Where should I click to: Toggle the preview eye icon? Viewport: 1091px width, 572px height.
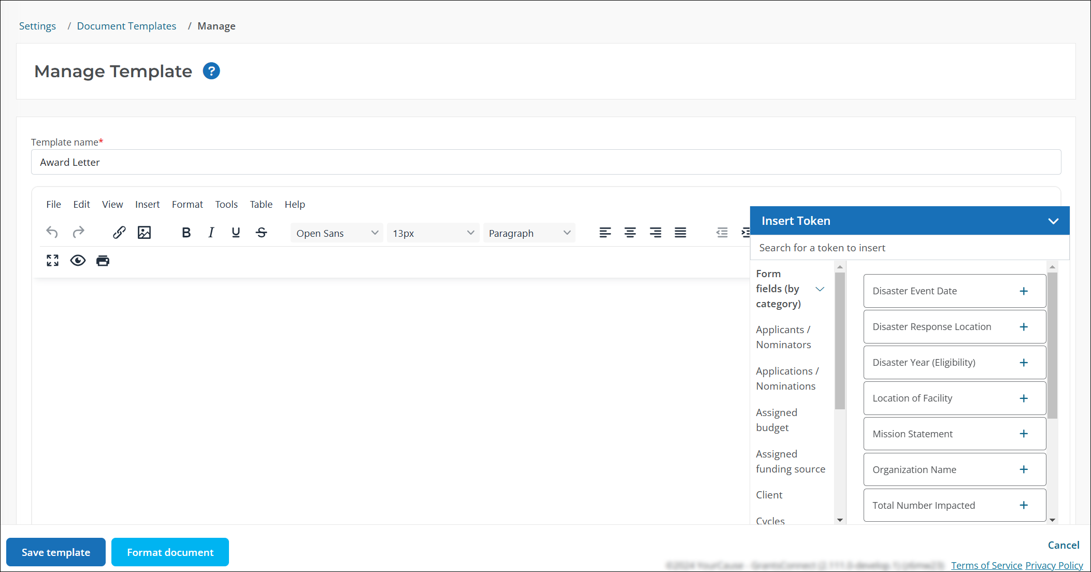(78, 261)
